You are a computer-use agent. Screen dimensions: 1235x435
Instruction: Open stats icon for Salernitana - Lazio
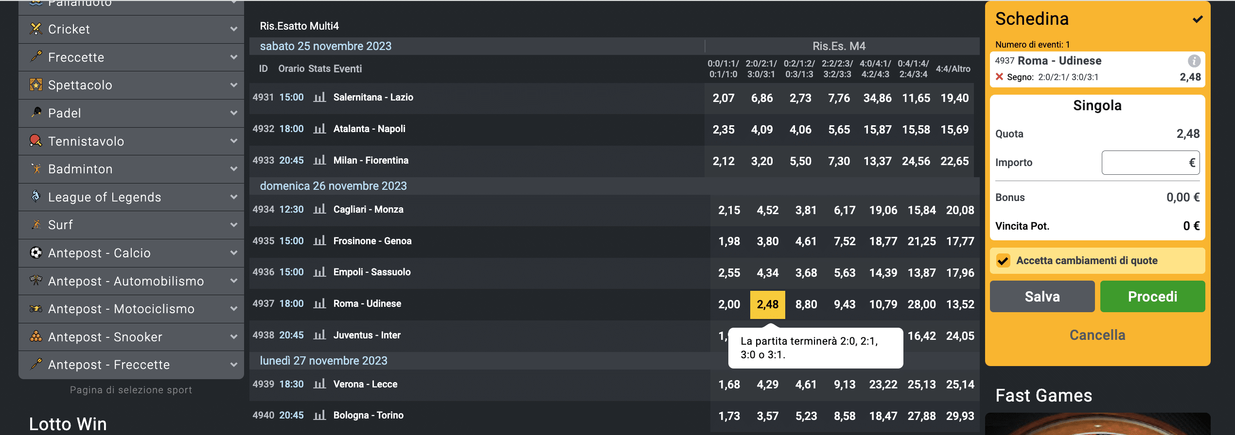(x=319, y=98)
